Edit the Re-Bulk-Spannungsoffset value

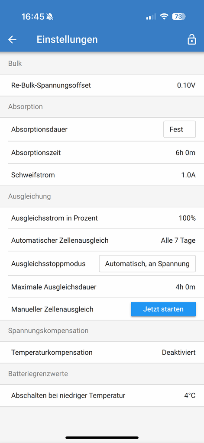[102, 85]
